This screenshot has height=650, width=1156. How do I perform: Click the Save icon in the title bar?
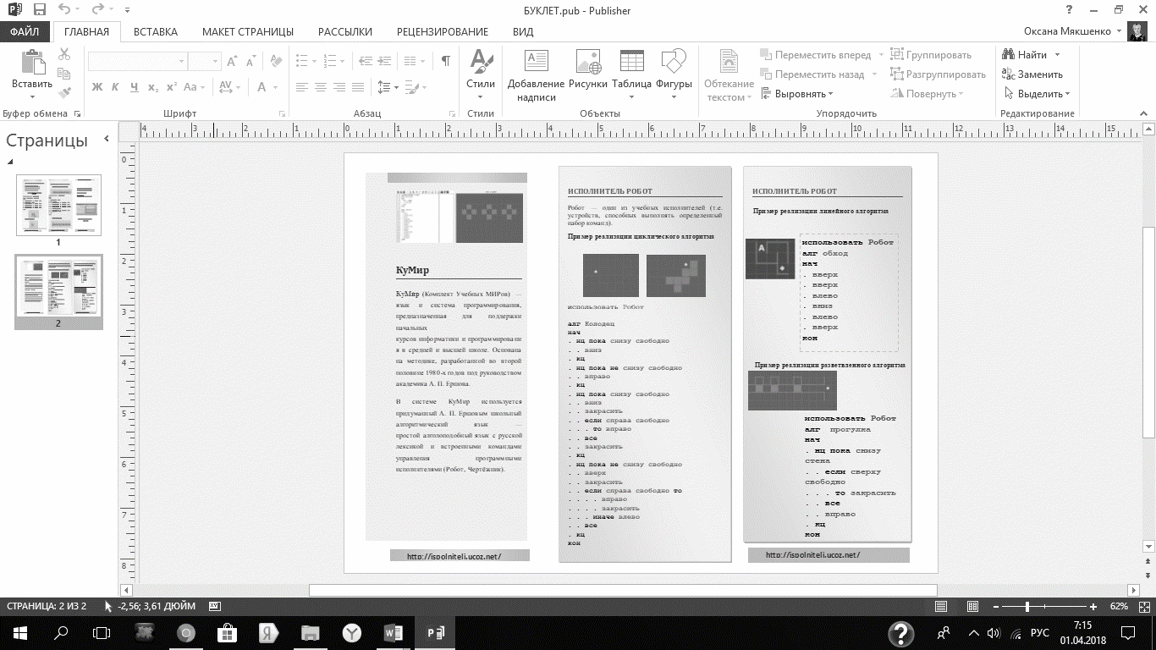39,11
